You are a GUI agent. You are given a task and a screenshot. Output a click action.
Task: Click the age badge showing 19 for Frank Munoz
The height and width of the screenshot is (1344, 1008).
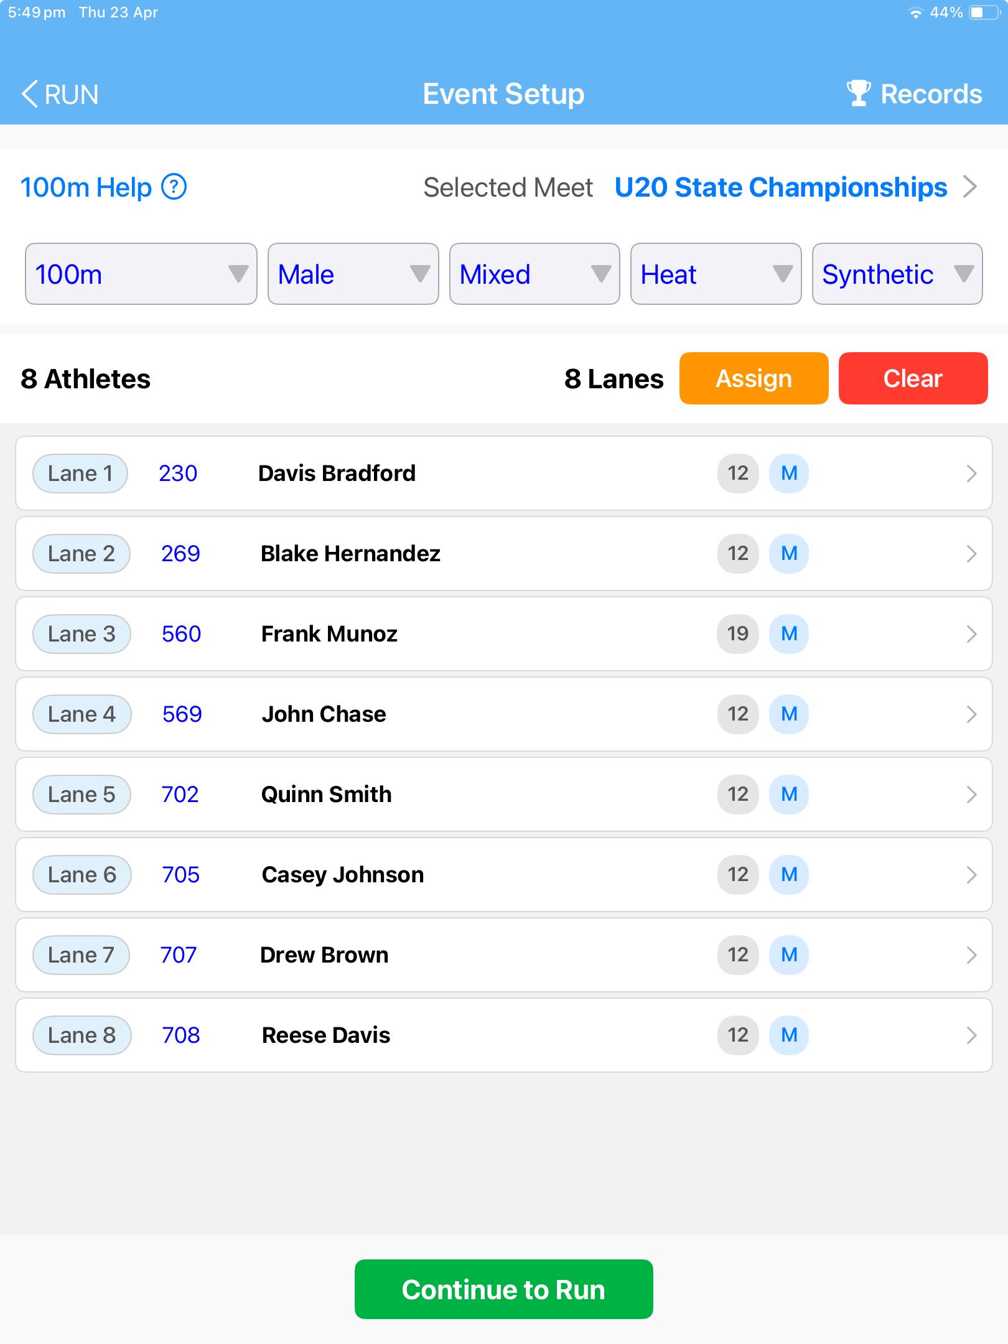[x=737, y=633]
